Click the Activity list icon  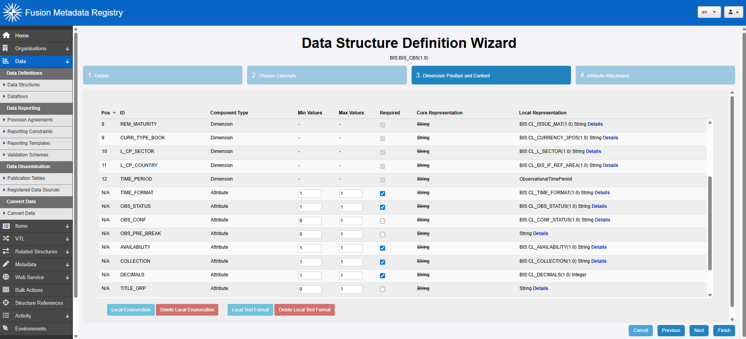pos(6,316)
